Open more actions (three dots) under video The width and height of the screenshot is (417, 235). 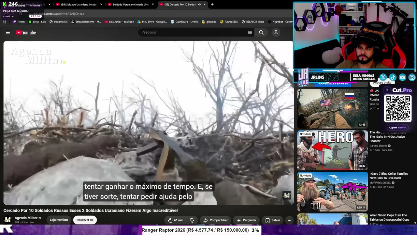[289, 220]
